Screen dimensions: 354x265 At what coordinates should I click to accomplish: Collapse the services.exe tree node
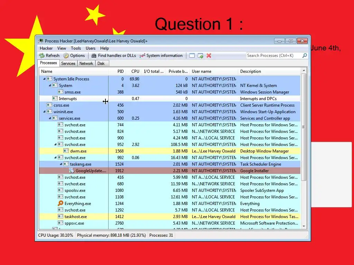click(x=50, y=118)
